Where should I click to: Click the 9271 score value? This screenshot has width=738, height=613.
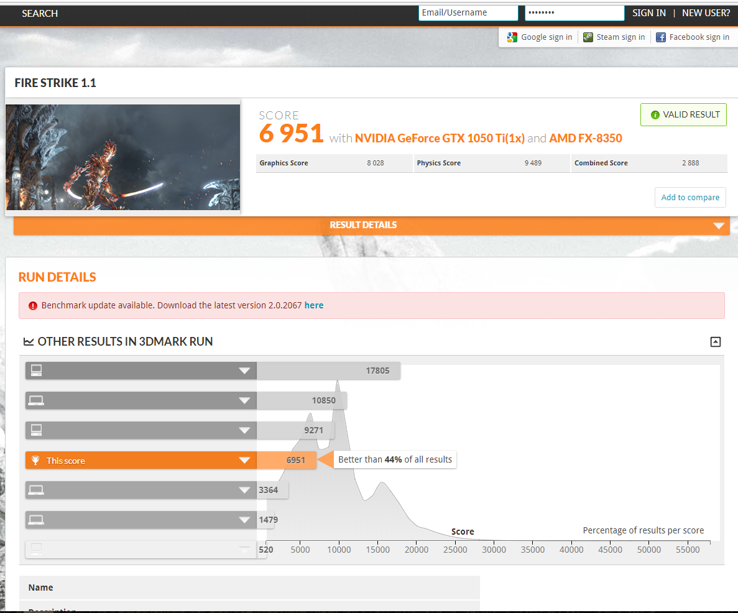313,430
